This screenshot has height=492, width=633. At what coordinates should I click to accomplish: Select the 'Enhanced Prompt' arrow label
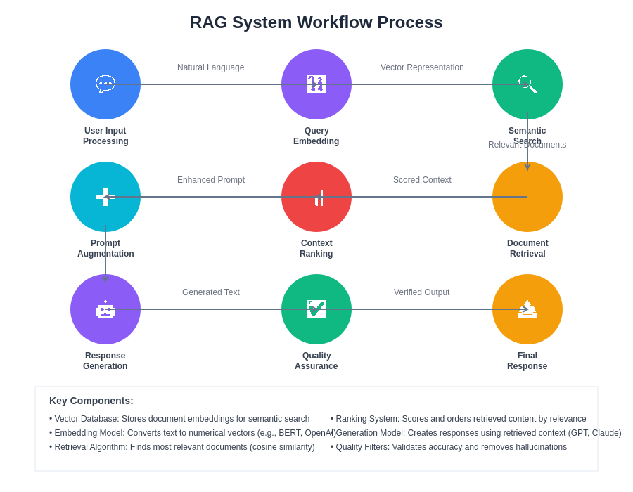211,180
